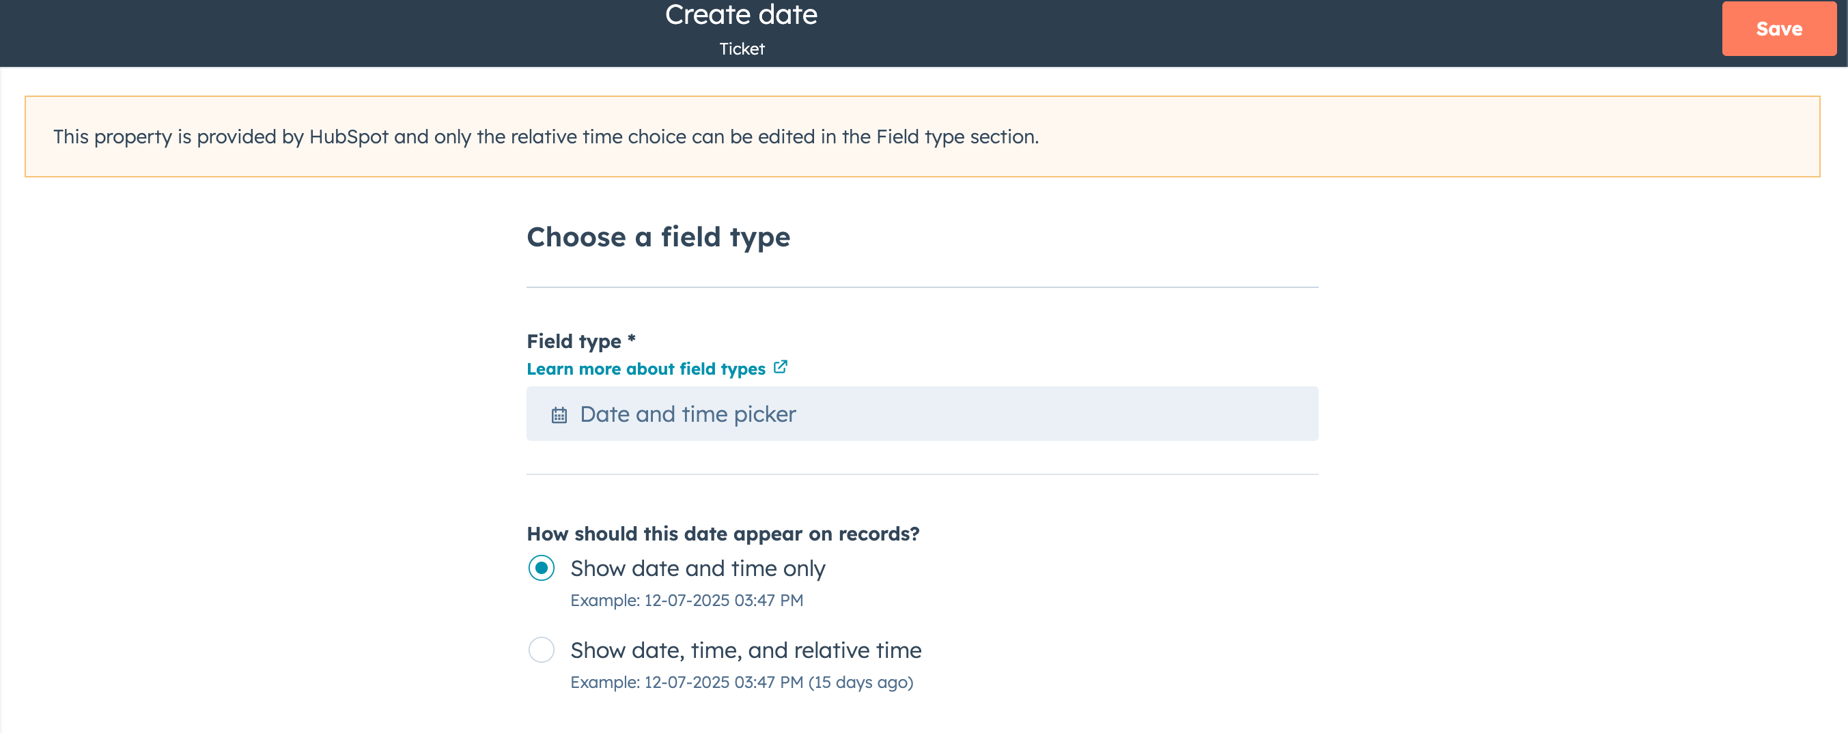Click the required asterisk next to Field type
Screen dimensions: 1848x733
tap(631, 339)
